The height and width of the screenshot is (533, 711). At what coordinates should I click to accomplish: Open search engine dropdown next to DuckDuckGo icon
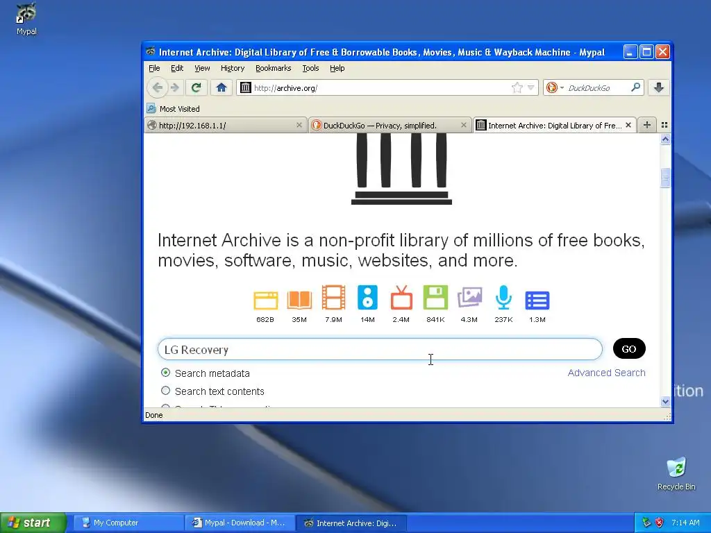(562, 88)
